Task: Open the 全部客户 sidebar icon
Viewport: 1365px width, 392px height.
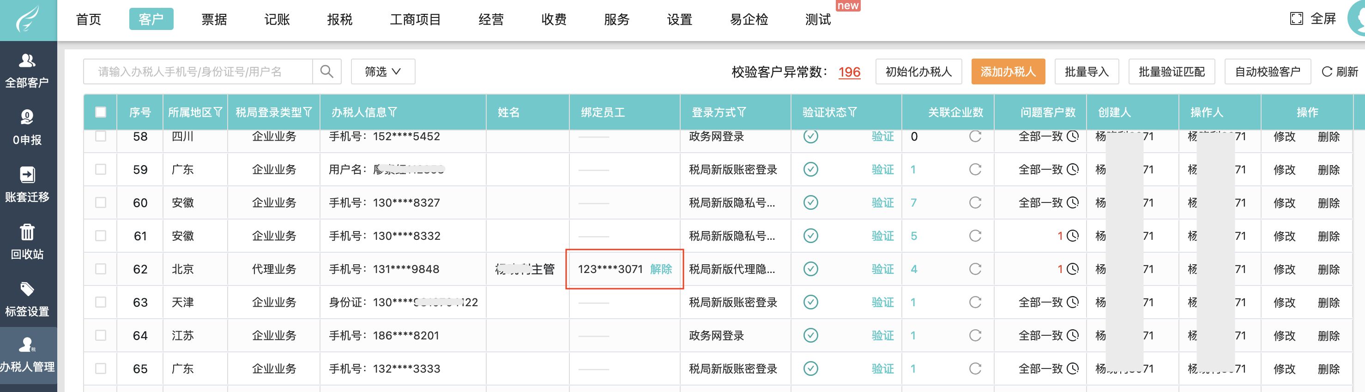Action: coord(27,61)
